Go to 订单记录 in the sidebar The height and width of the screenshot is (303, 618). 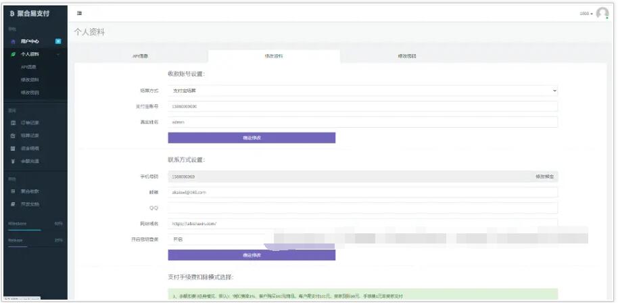coord(30,122)
